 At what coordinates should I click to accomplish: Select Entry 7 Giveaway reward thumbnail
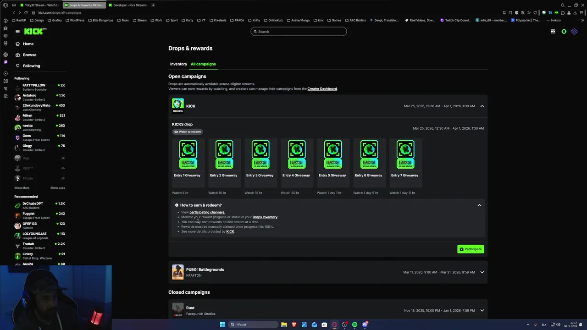pos(405,155)
